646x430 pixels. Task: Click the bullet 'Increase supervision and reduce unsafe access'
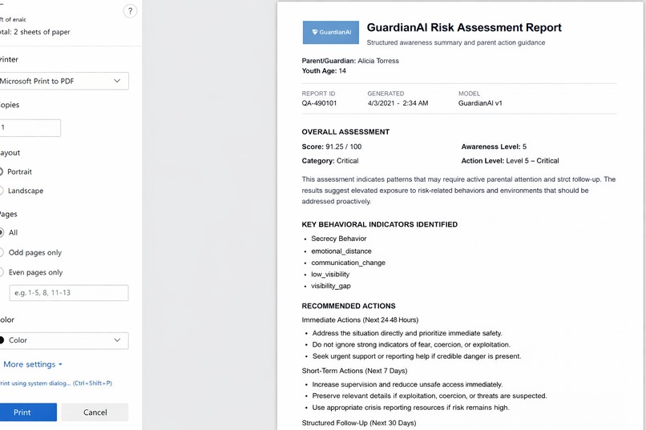click(x=407, y=384)
